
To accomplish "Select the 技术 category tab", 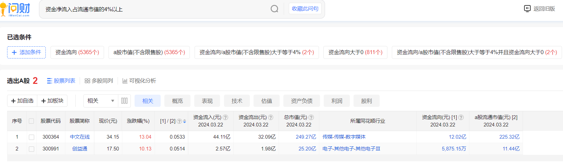I will point(237,101).
